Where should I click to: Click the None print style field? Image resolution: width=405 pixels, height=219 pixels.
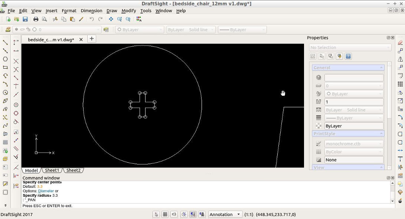pos(354,160)
